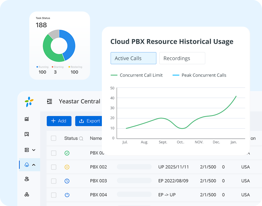
Task: Toggle the Concurrent Call Limit legend item
Action: [137, 75]
